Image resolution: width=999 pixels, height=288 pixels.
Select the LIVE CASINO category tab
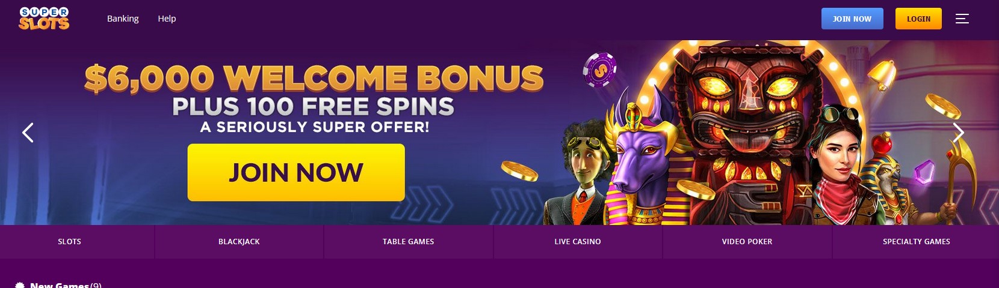(x=578, y=242)
